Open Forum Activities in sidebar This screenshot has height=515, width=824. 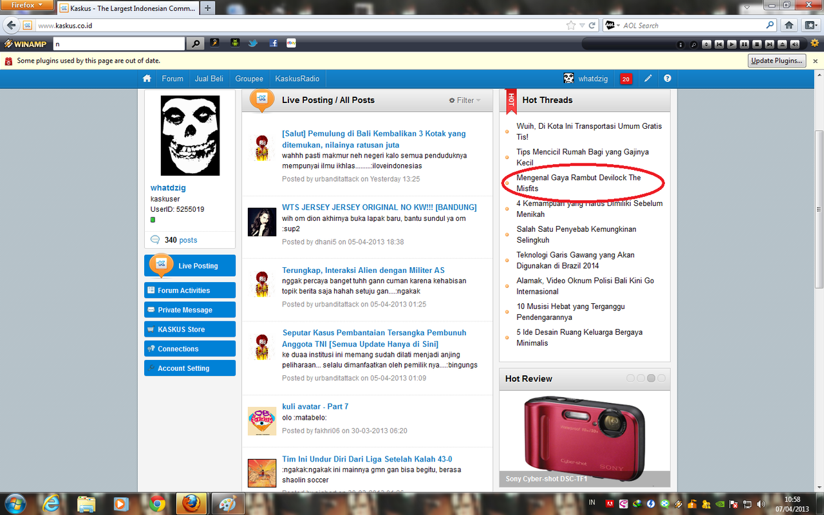(190, 290)
